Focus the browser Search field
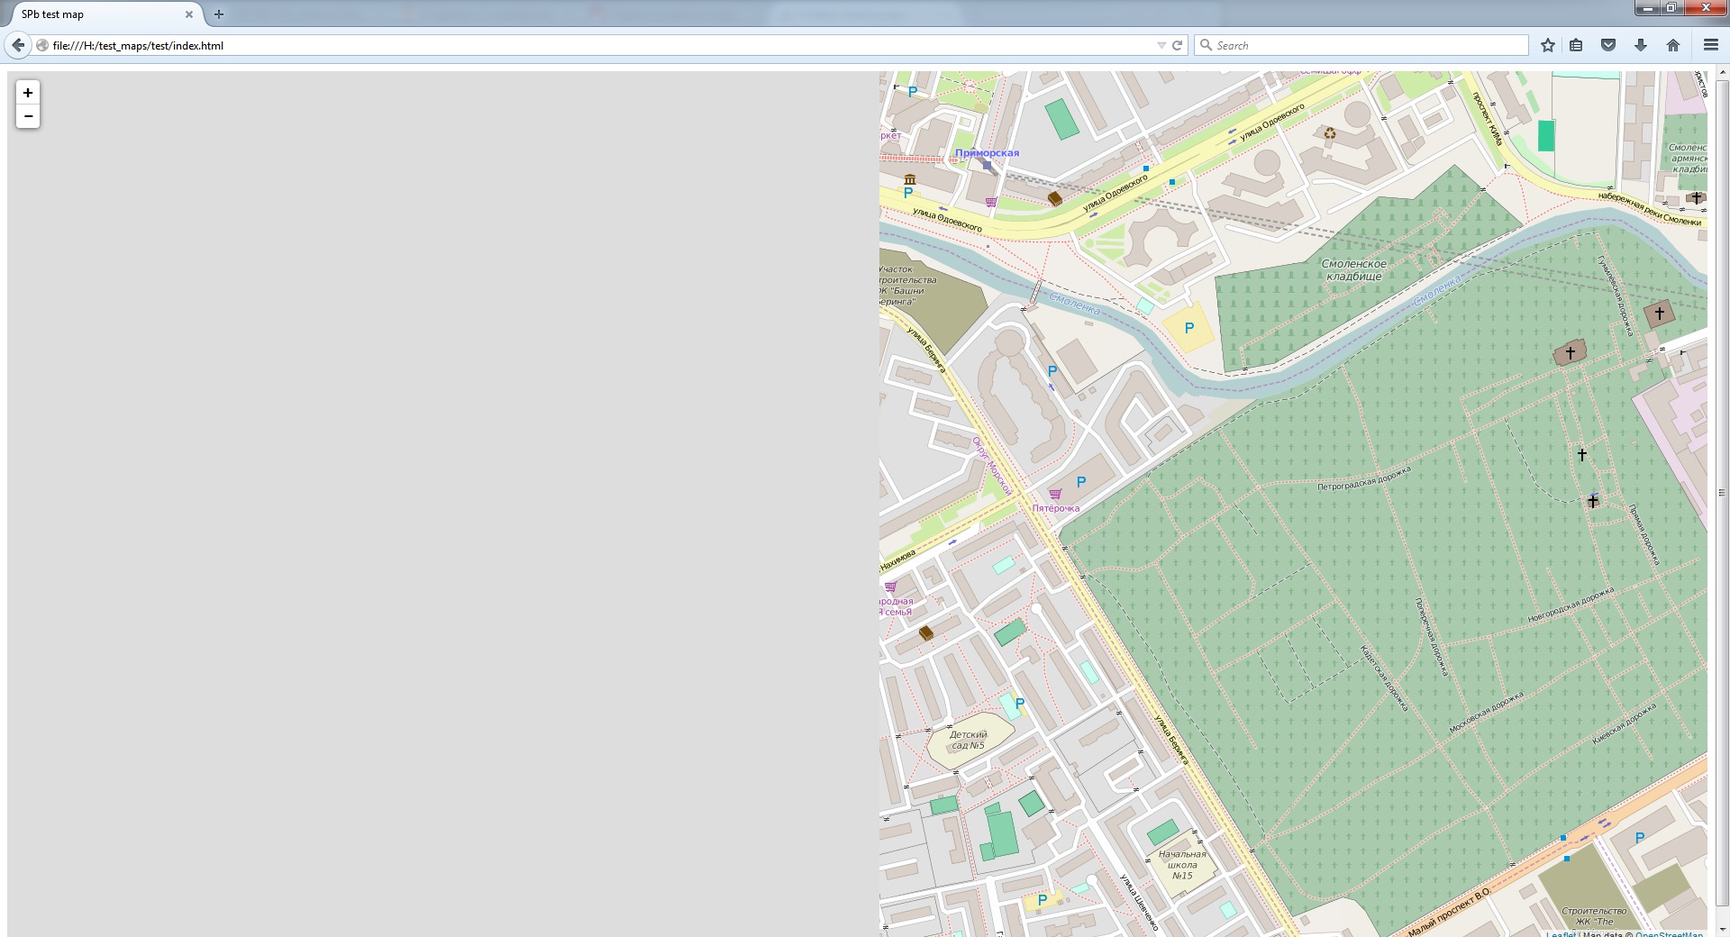 point(1361,45)
